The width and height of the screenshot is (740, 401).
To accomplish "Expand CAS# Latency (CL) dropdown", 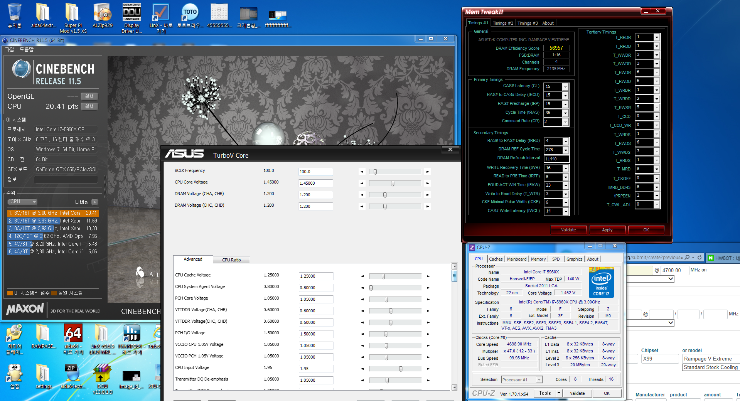I will (x=565, y=87).
